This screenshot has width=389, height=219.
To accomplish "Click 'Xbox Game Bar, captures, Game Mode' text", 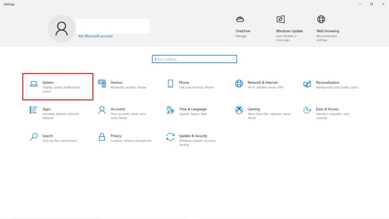I will pyautogui.click(x=269, y=116).
